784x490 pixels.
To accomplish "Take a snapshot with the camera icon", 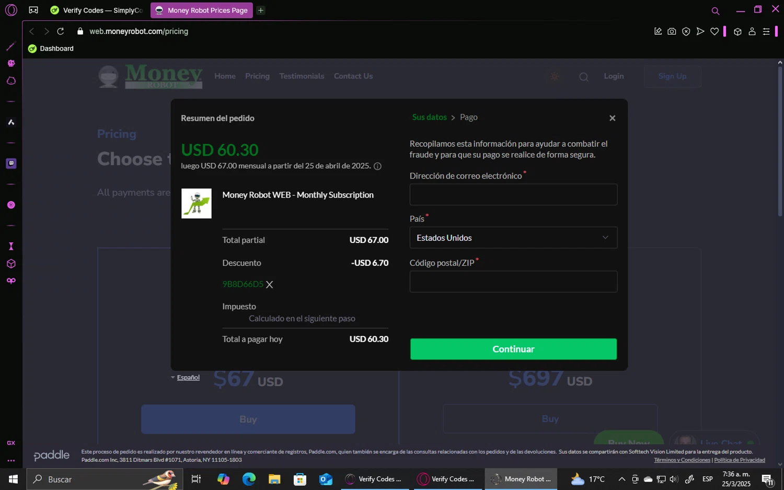I will click(672, 31).
